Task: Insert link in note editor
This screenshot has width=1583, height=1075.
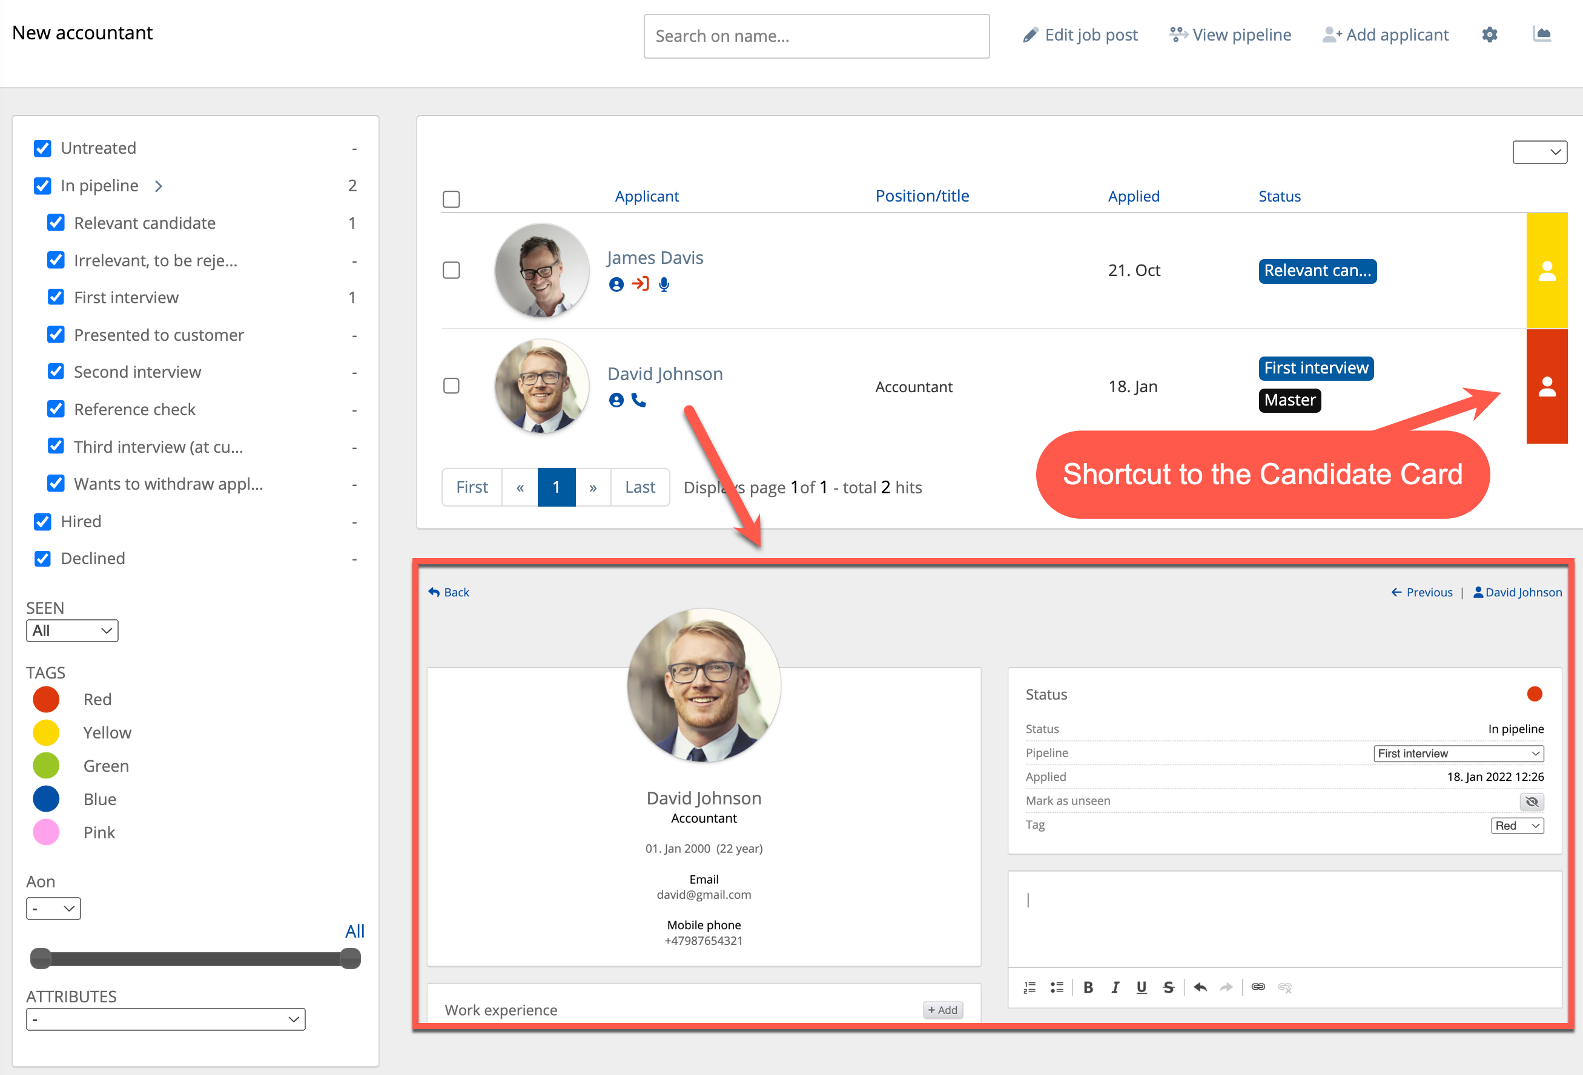Action: pos(1258,987)
